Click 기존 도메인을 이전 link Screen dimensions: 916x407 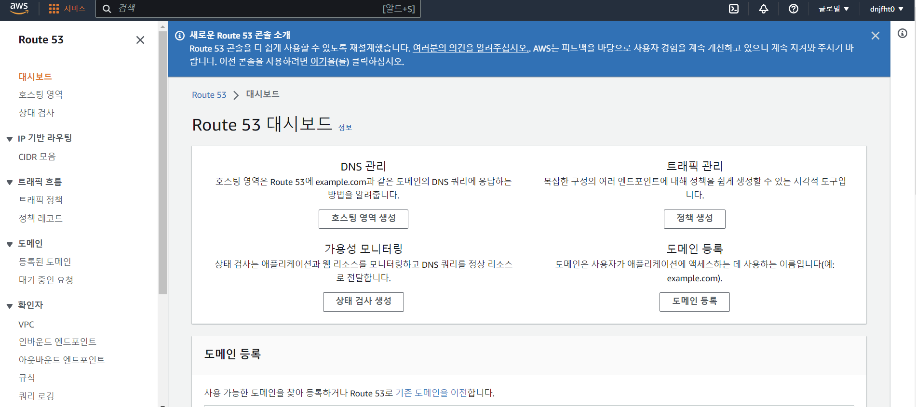click(x=431, y=393)
